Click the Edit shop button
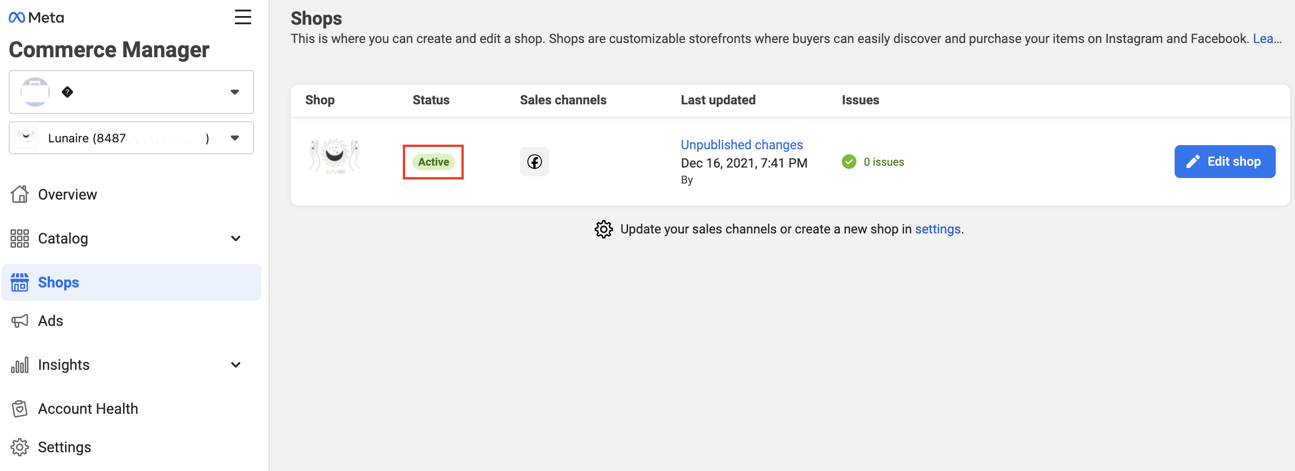Screen dimensions: 1295x471 coord(1225,162)
